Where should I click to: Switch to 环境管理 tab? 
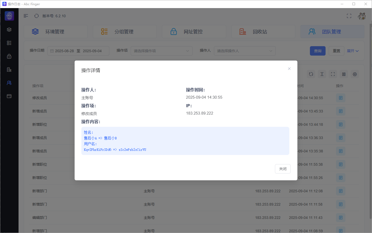[x=56, y=32]
